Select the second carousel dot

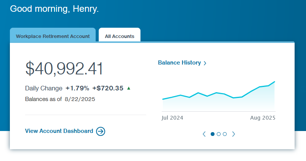coord(219,134)
